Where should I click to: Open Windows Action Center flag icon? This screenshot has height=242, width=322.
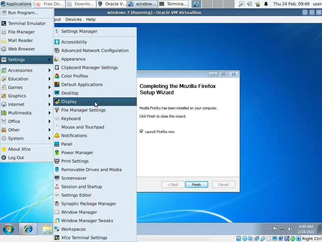[275, 229]
